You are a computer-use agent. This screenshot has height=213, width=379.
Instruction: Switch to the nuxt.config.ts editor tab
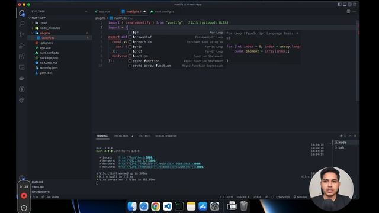[x=164, y=11]
